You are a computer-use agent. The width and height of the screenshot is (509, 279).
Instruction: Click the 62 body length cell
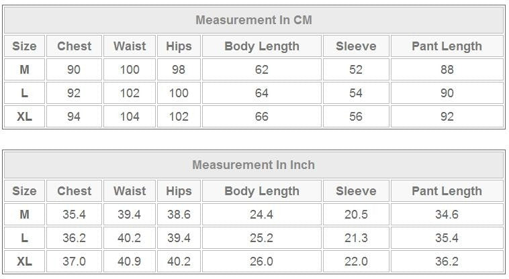click(261, 70)
